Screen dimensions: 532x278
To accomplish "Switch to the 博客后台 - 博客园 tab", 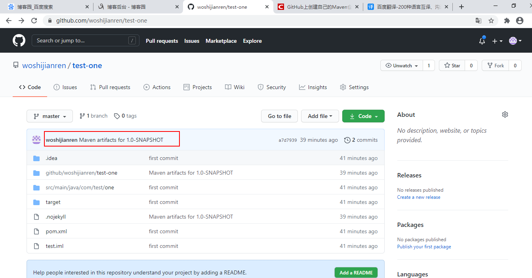I will (138, 7).
